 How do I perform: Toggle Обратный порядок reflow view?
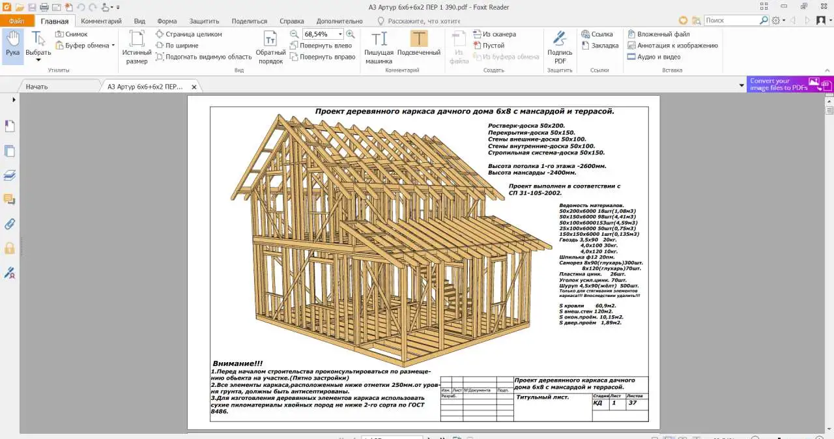tap(270, 47)
